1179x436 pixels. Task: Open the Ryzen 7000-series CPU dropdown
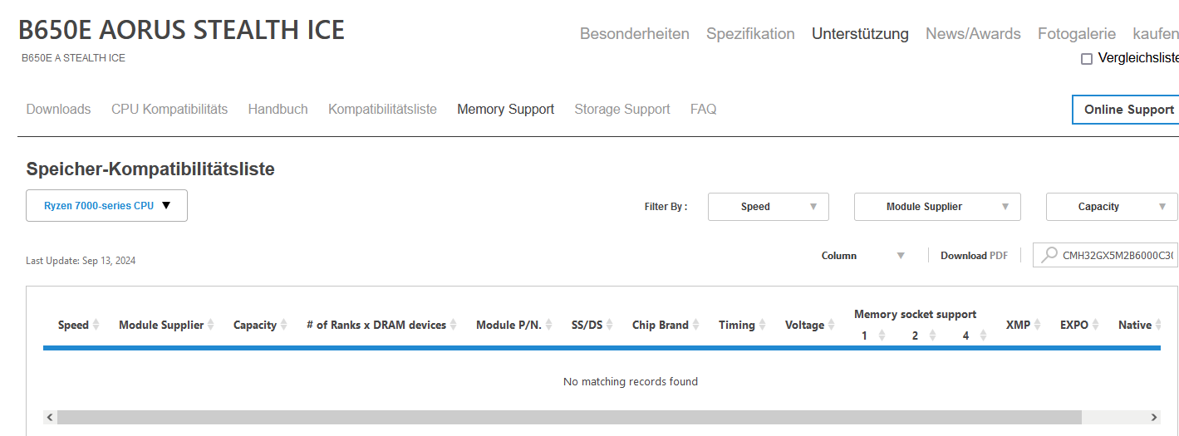[106, 206]
